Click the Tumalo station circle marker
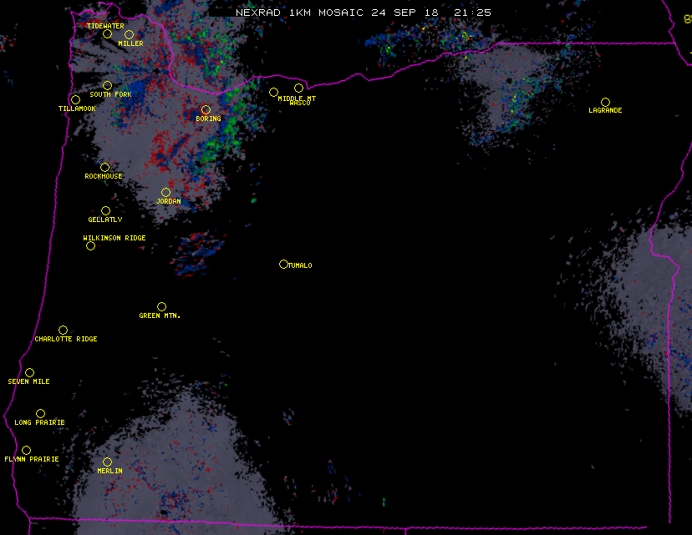 tap(283, 264)
